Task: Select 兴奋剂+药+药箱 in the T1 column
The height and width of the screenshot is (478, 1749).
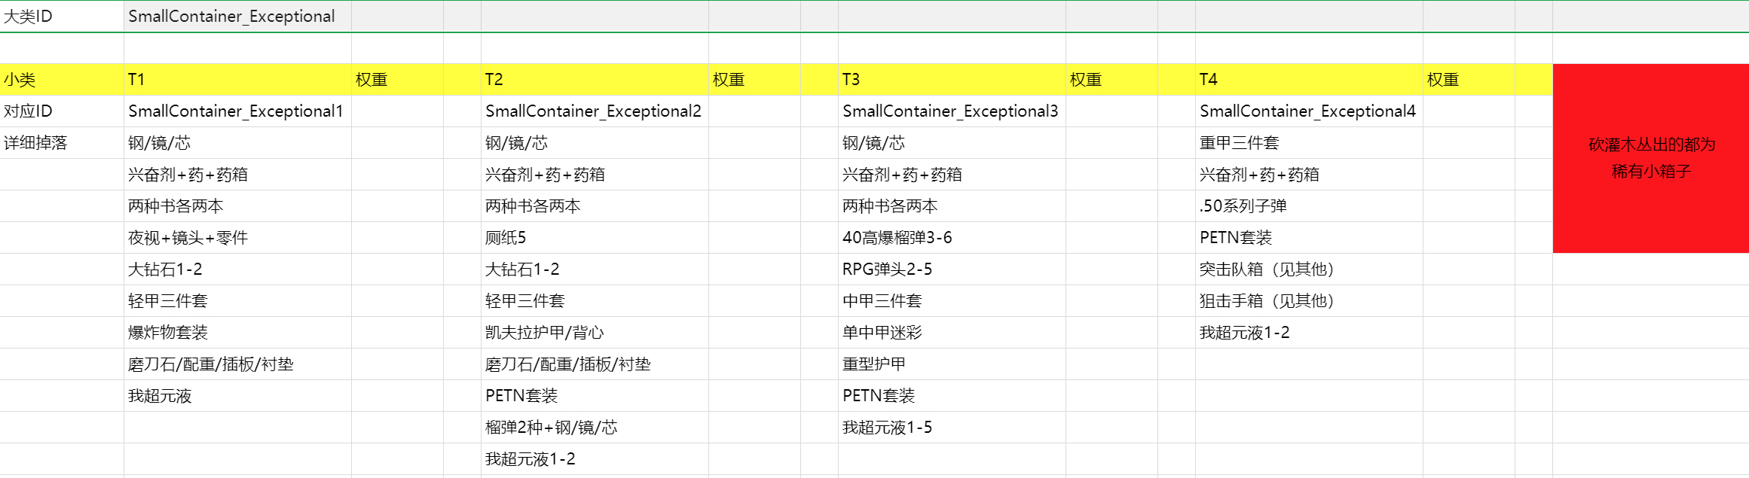Action: (x=237, y=175)
